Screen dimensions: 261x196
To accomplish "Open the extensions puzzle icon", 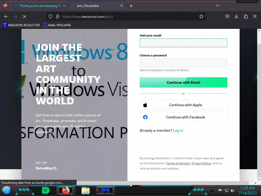I will click(x=246, y=16).
